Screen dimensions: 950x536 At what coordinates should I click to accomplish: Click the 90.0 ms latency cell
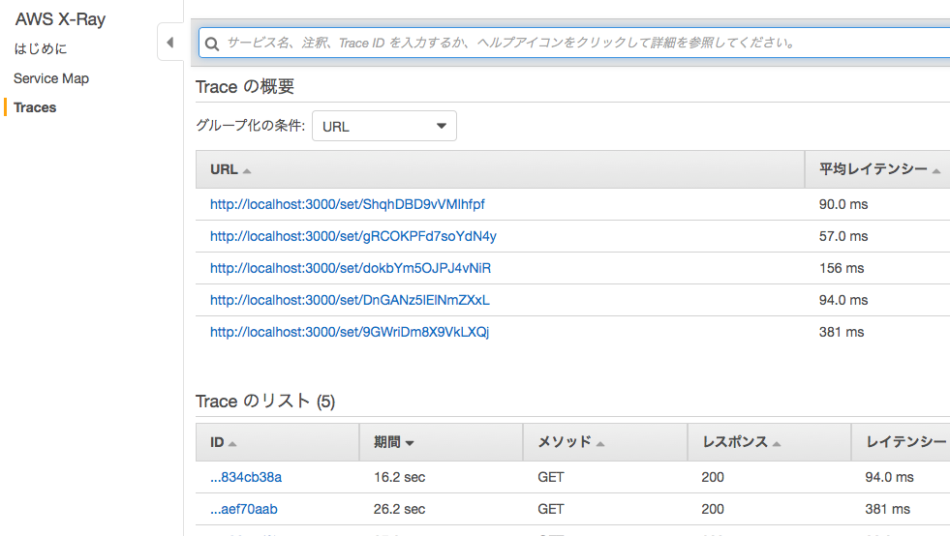coord(843,204)
